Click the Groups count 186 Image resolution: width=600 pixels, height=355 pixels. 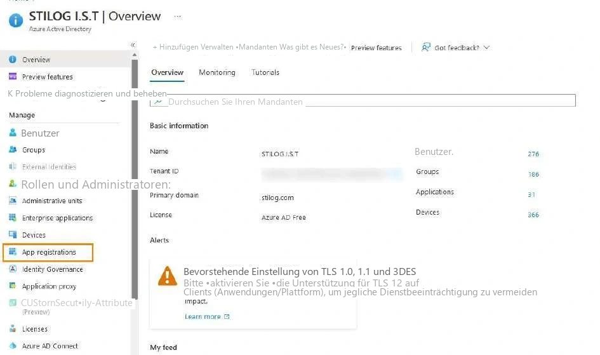[x=533, y=174]
